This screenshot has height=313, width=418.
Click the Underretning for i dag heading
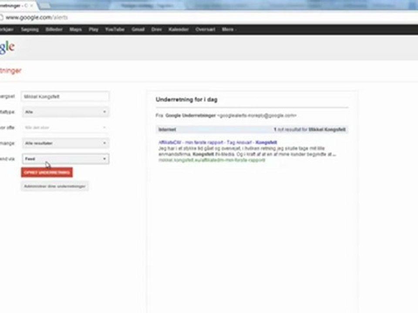tap(187, 100)
